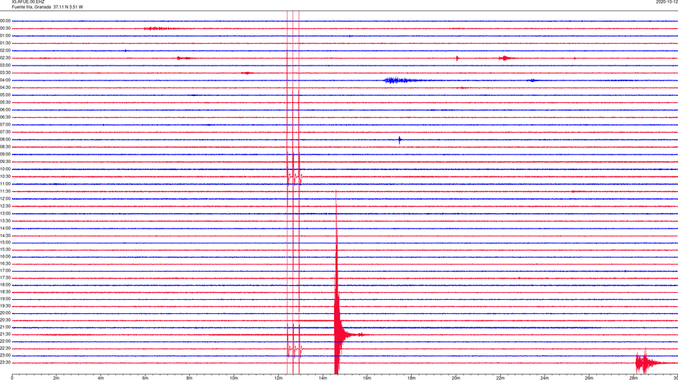The width and height of the screenshot is (678, 381).
Task: Select the 19:00 trace time label
Action: coord(5,299)
